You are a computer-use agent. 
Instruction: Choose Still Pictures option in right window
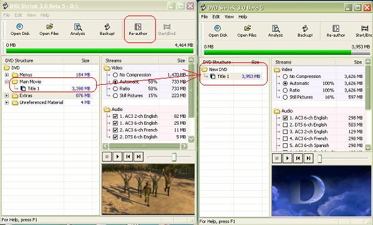coord(285,97)
